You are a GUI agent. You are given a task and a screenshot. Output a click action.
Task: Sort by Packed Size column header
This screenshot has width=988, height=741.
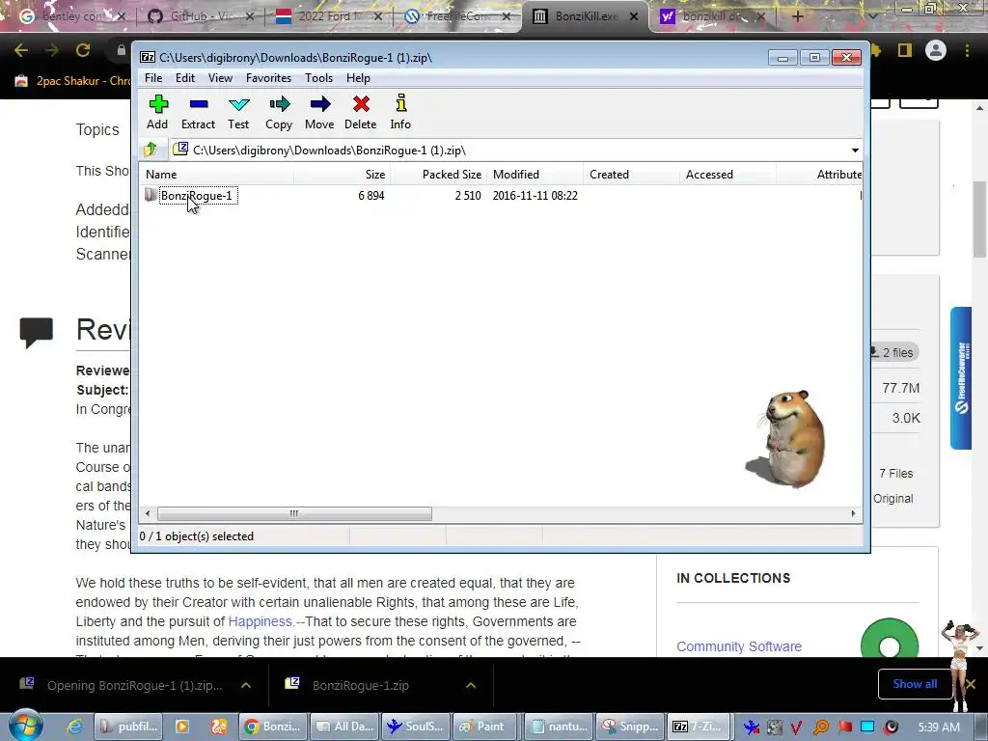click(439, 175)
